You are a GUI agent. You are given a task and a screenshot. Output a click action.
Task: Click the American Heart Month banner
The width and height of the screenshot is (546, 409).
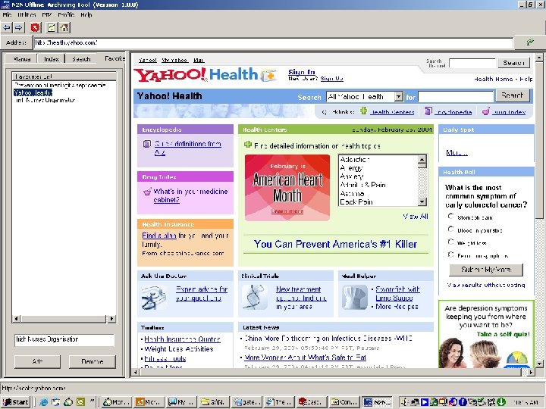click(287, 187)
